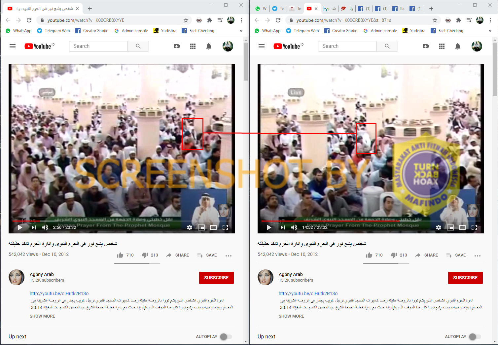Viewport: 498px width, 345px height.
Task: Open Chrome menu in the right window
Action: coord(491,20)
